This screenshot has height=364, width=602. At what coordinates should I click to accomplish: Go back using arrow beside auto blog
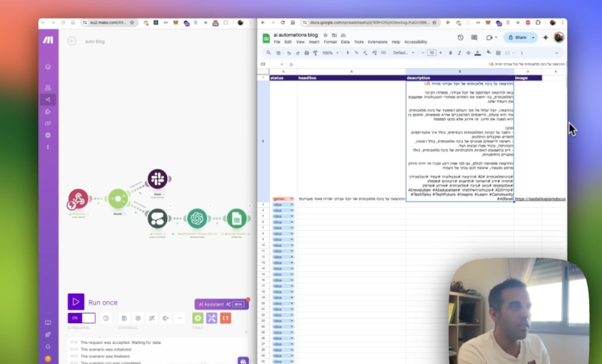pos(72,41)
